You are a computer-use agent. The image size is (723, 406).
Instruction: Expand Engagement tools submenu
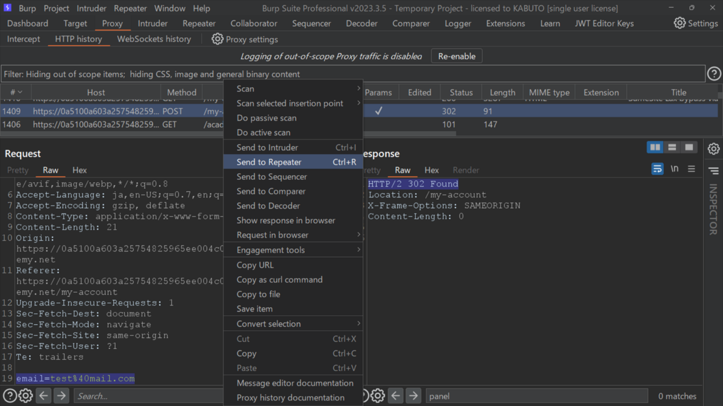[x=293, y=250]
